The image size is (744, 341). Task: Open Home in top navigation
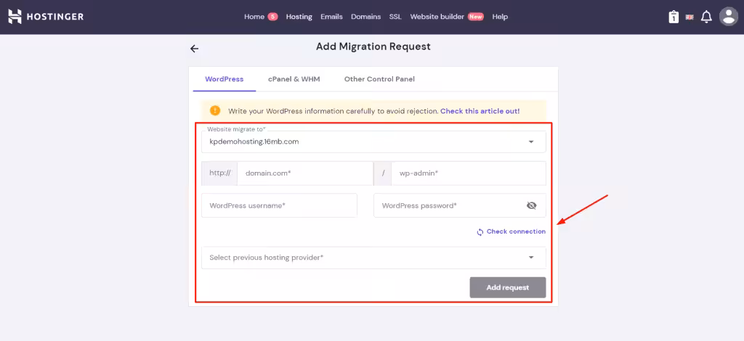point(254,17)
